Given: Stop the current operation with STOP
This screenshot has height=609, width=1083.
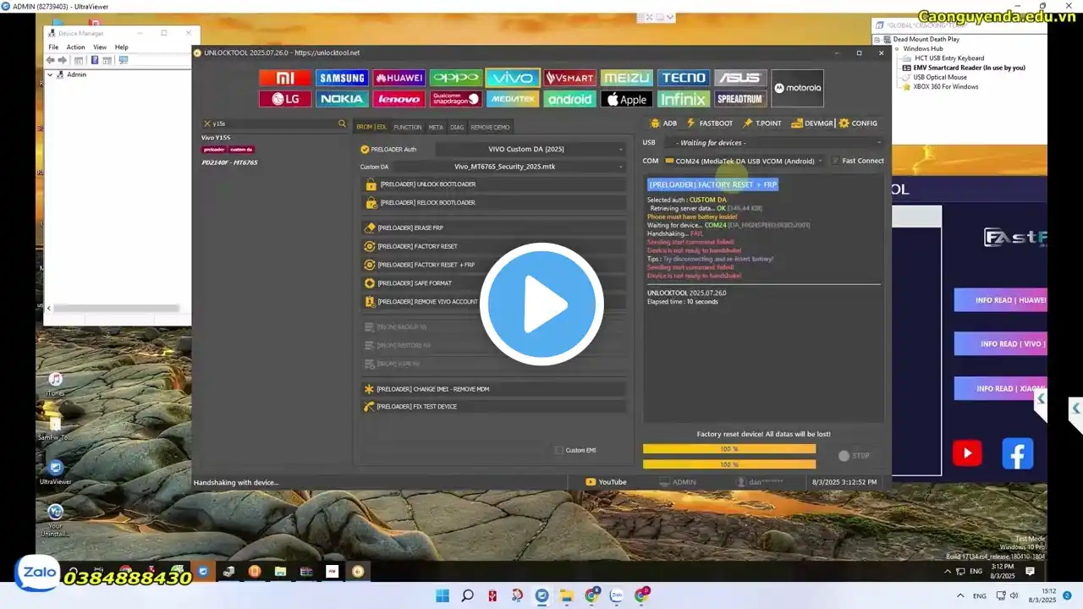Looking at the screenshot, I should [854, 456].
